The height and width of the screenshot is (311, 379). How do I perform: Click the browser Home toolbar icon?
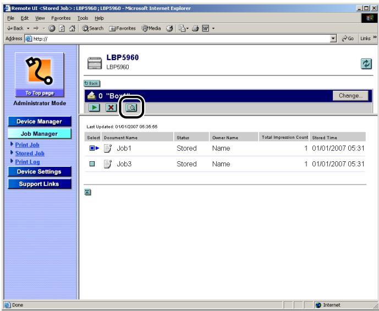tap(72, 28)
